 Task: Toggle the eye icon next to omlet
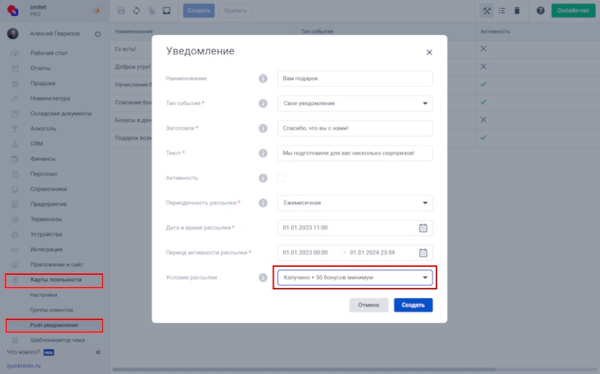tap(97, 11)
